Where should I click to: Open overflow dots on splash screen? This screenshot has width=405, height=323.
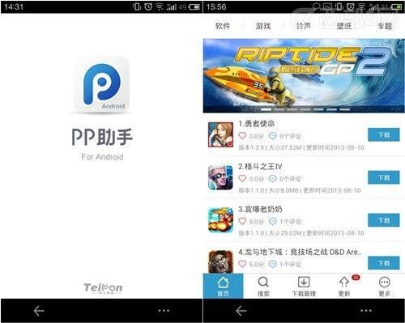164,311
